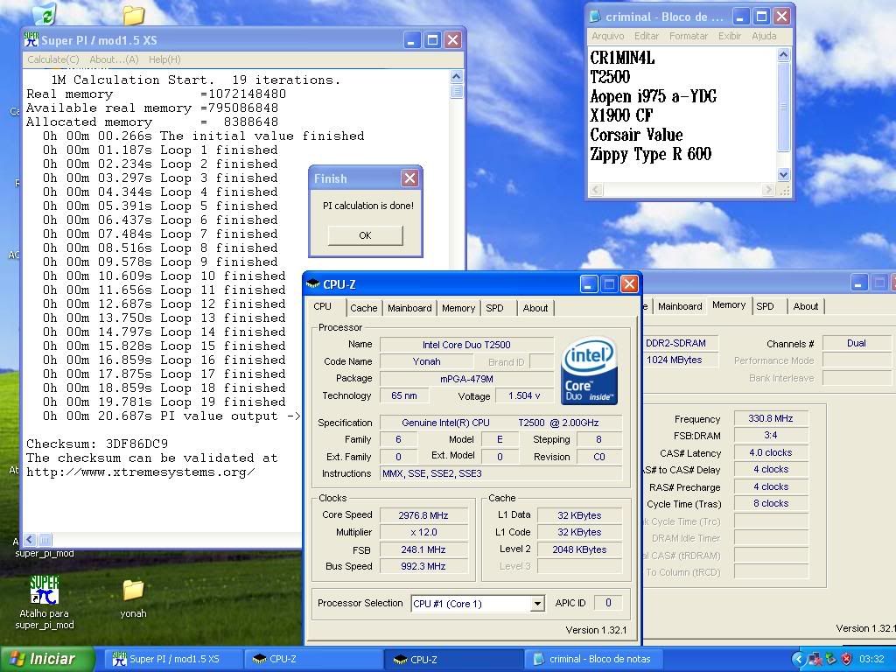Open the About tab in front CPU-Z
The height and width of the screenshot is (672, 896).
click(x=535, y=308)
